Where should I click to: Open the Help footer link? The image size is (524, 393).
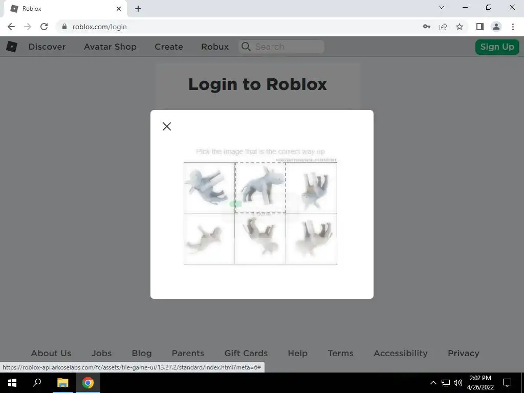(x=298, y=353)
